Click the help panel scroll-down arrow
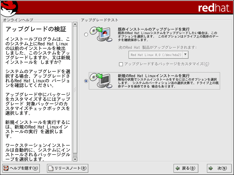Image resolution: width=234 pixels, height=175 pixels. 75,159
